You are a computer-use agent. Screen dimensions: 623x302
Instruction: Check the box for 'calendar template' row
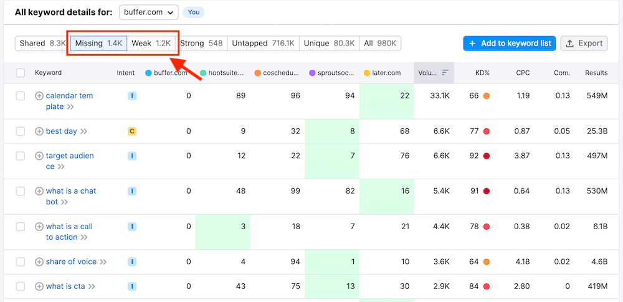click(x=21, y=96)
